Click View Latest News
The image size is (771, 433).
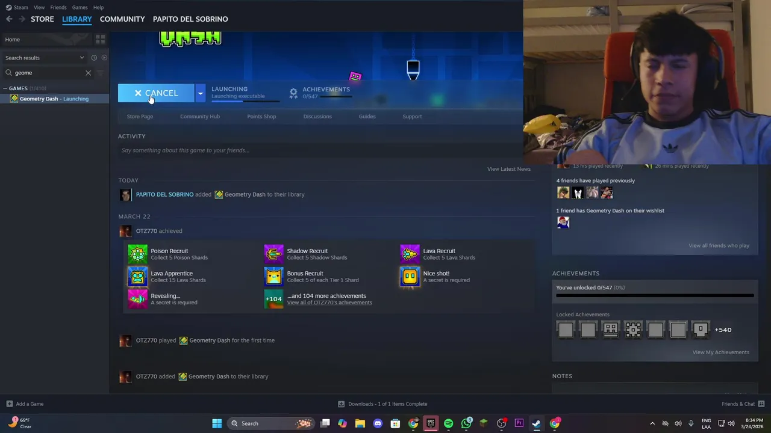[x=508, y=169]
